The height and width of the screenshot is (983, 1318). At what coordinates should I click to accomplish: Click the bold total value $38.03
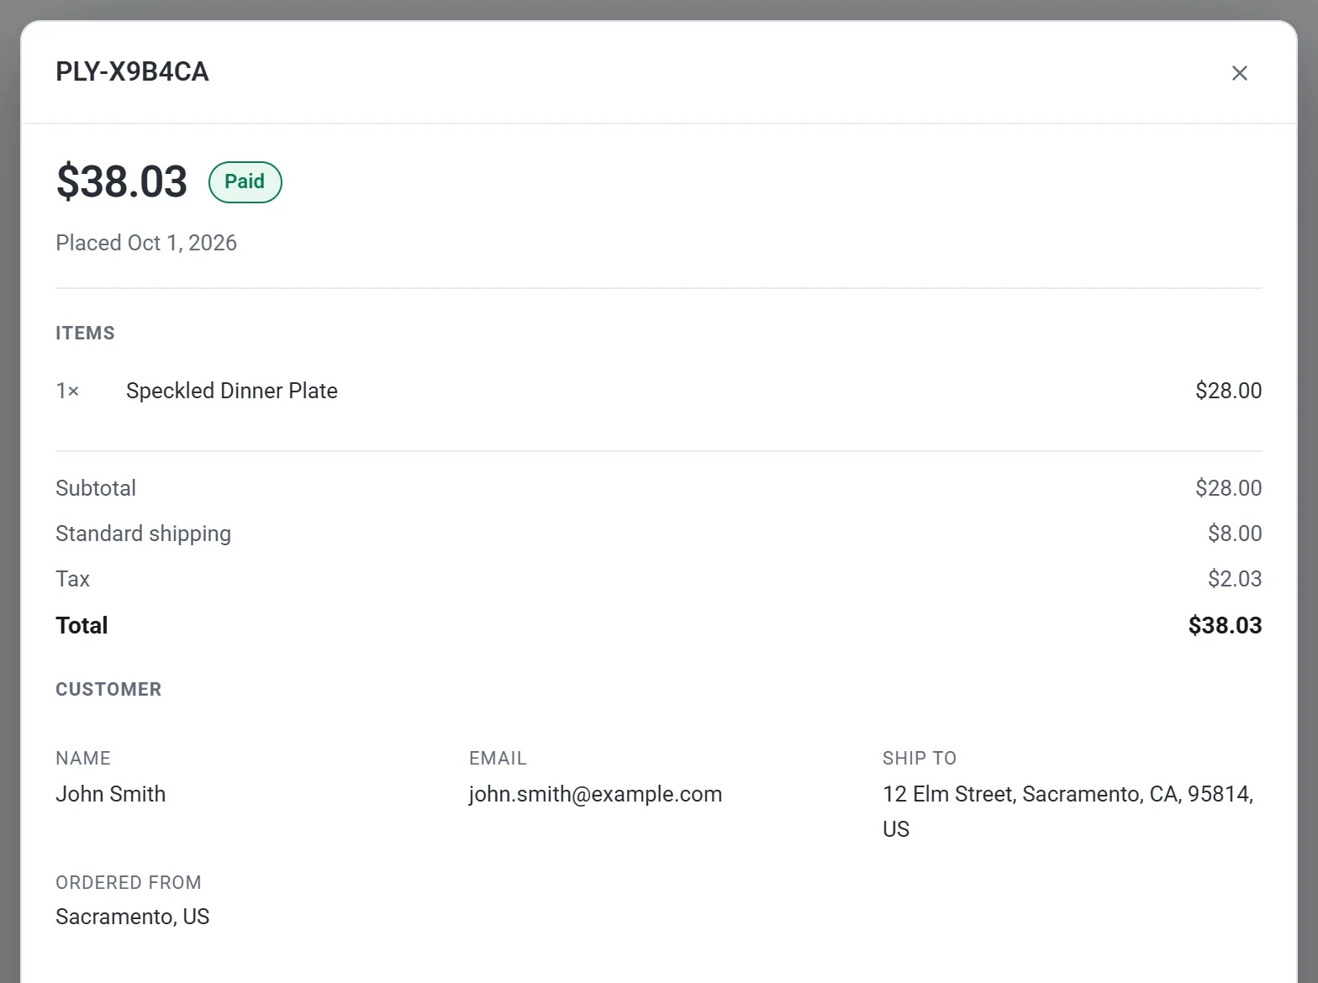pyautogui.click(x=1225, y=625)
